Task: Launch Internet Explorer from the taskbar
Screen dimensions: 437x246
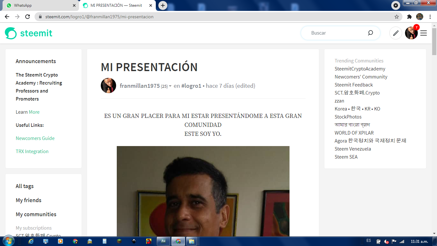Action: (31, 241)
